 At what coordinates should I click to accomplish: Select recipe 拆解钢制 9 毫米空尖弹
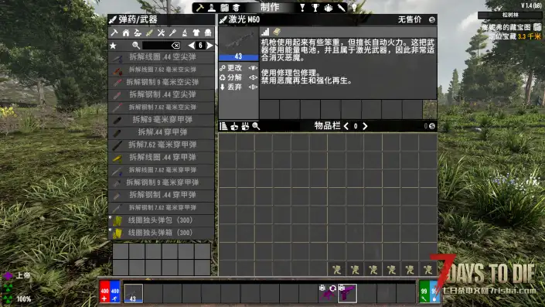(162, 83)
